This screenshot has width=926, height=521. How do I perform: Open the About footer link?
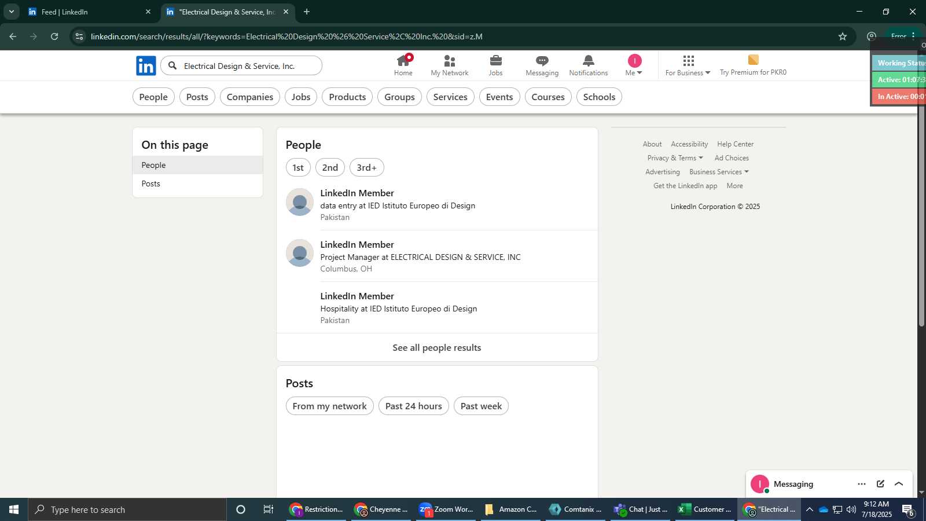click(652, 144)
